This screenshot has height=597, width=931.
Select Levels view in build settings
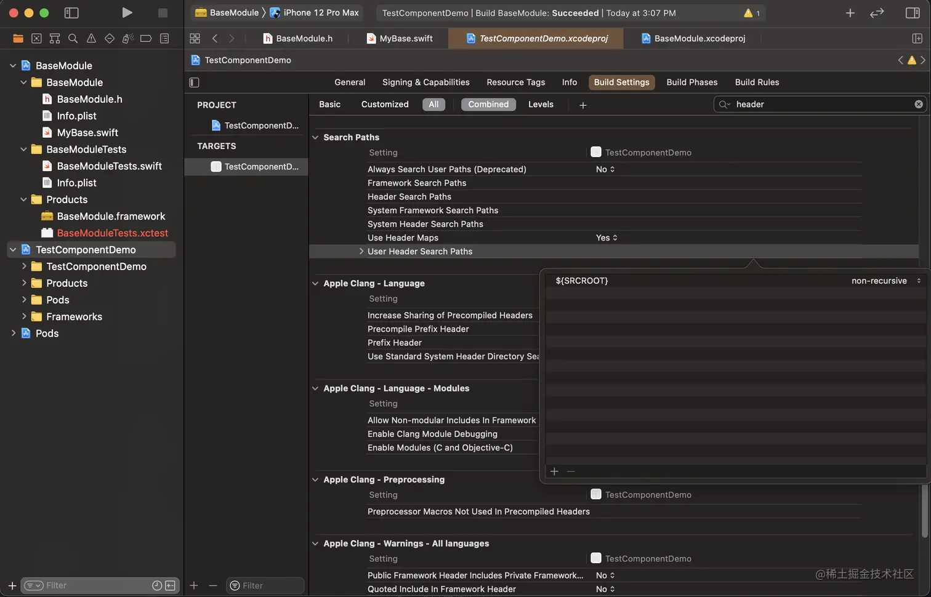(x=541, y=104)
